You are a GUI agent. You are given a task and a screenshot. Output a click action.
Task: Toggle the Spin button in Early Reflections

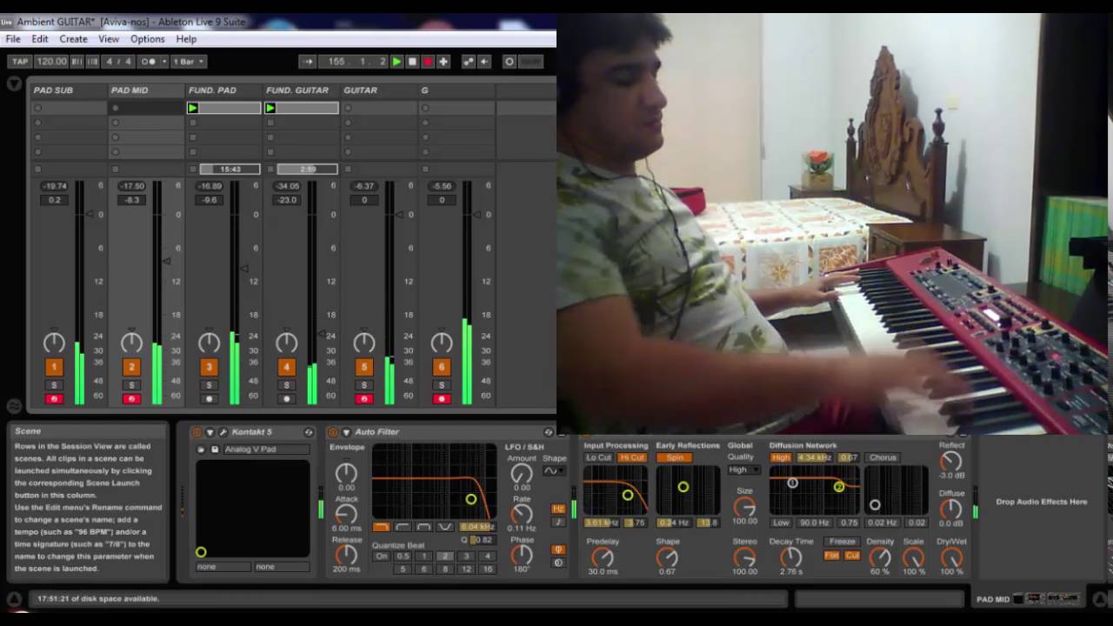tap(676, 457)
